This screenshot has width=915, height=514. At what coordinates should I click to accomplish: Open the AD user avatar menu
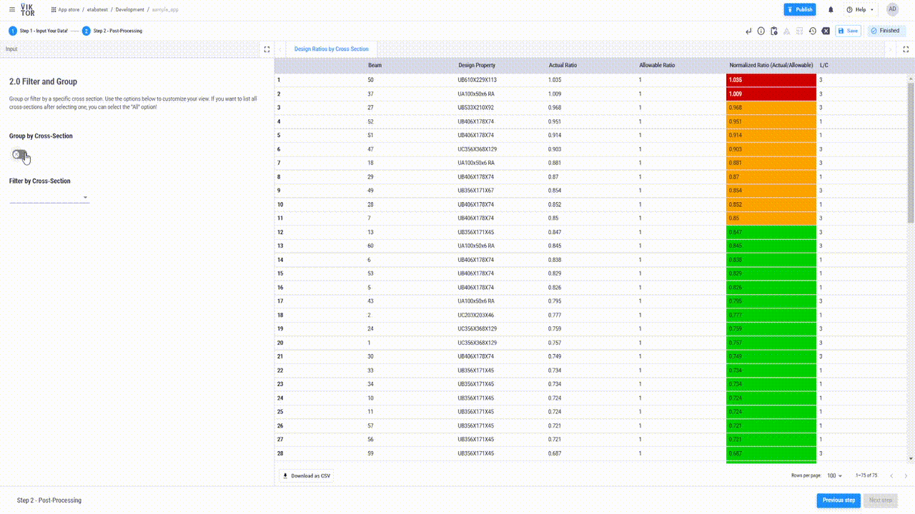pyautogui.click(x=892, y=9)
